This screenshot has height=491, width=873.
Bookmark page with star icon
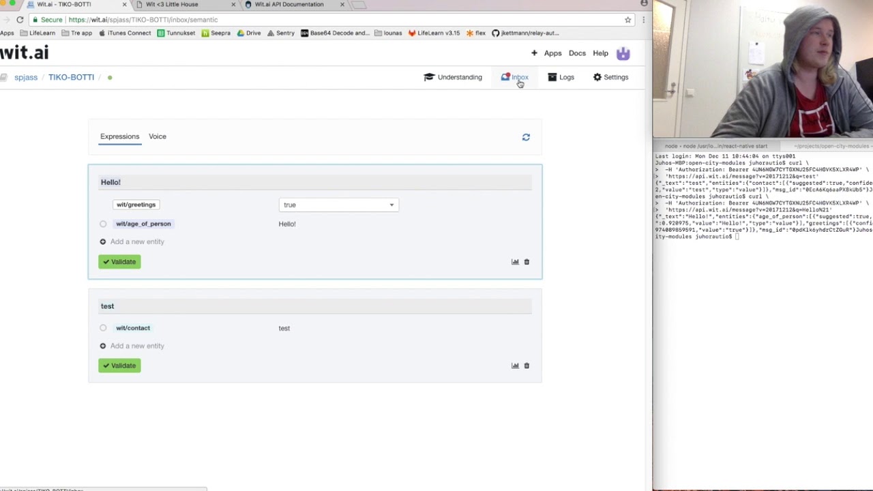pos(628,20)
